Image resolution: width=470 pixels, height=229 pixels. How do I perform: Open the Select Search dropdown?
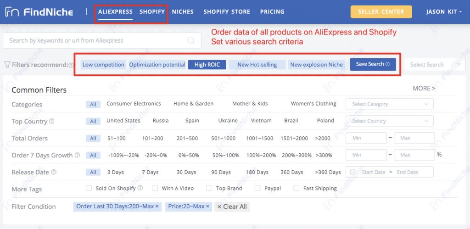(435, 64)
